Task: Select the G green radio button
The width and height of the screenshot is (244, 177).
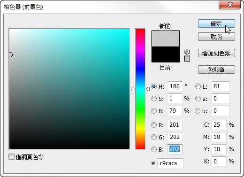Action: [154, 137]
